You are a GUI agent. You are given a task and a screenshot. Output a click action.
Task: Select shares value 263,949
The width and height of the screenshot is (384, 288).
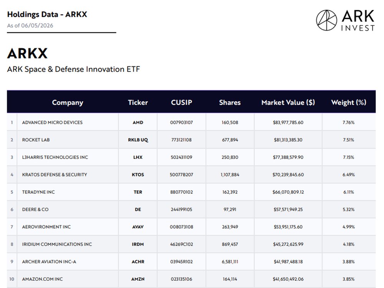[230, 227]
